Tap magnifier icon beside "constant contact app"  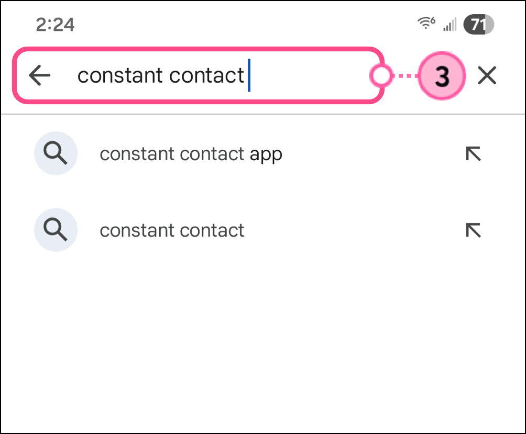coord(56,154)
